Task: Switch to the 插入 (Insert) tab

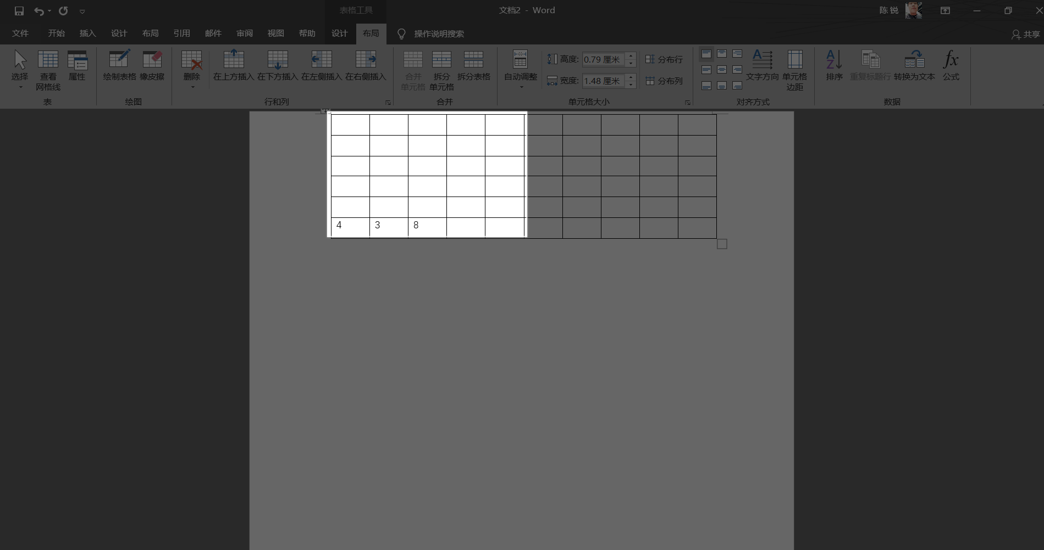Action: [87, 33]
